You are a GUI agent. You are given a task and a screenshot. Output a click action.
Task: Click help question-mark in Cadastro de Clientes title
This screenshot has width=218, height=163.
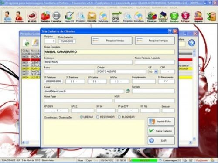(170, 31)
